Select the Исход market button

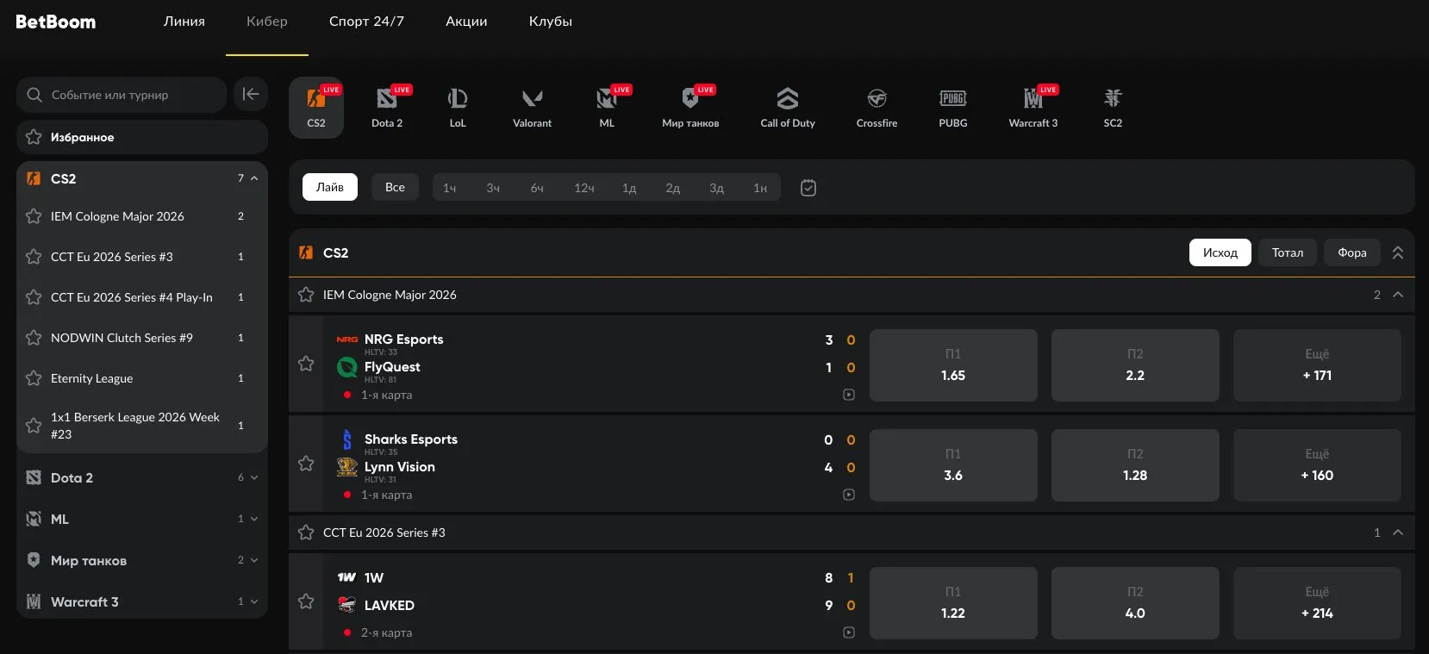1220,252
